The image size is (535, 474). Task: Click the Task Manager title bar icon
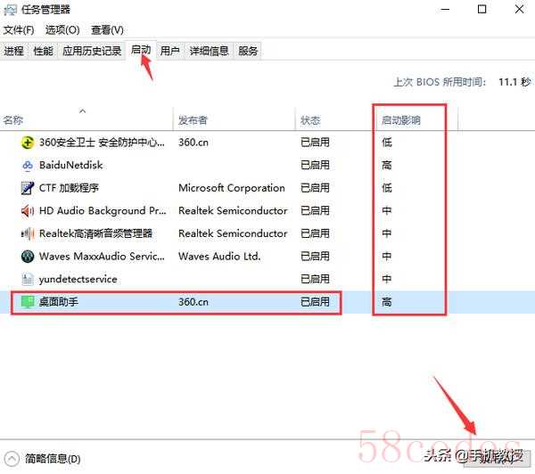(10, 10)
